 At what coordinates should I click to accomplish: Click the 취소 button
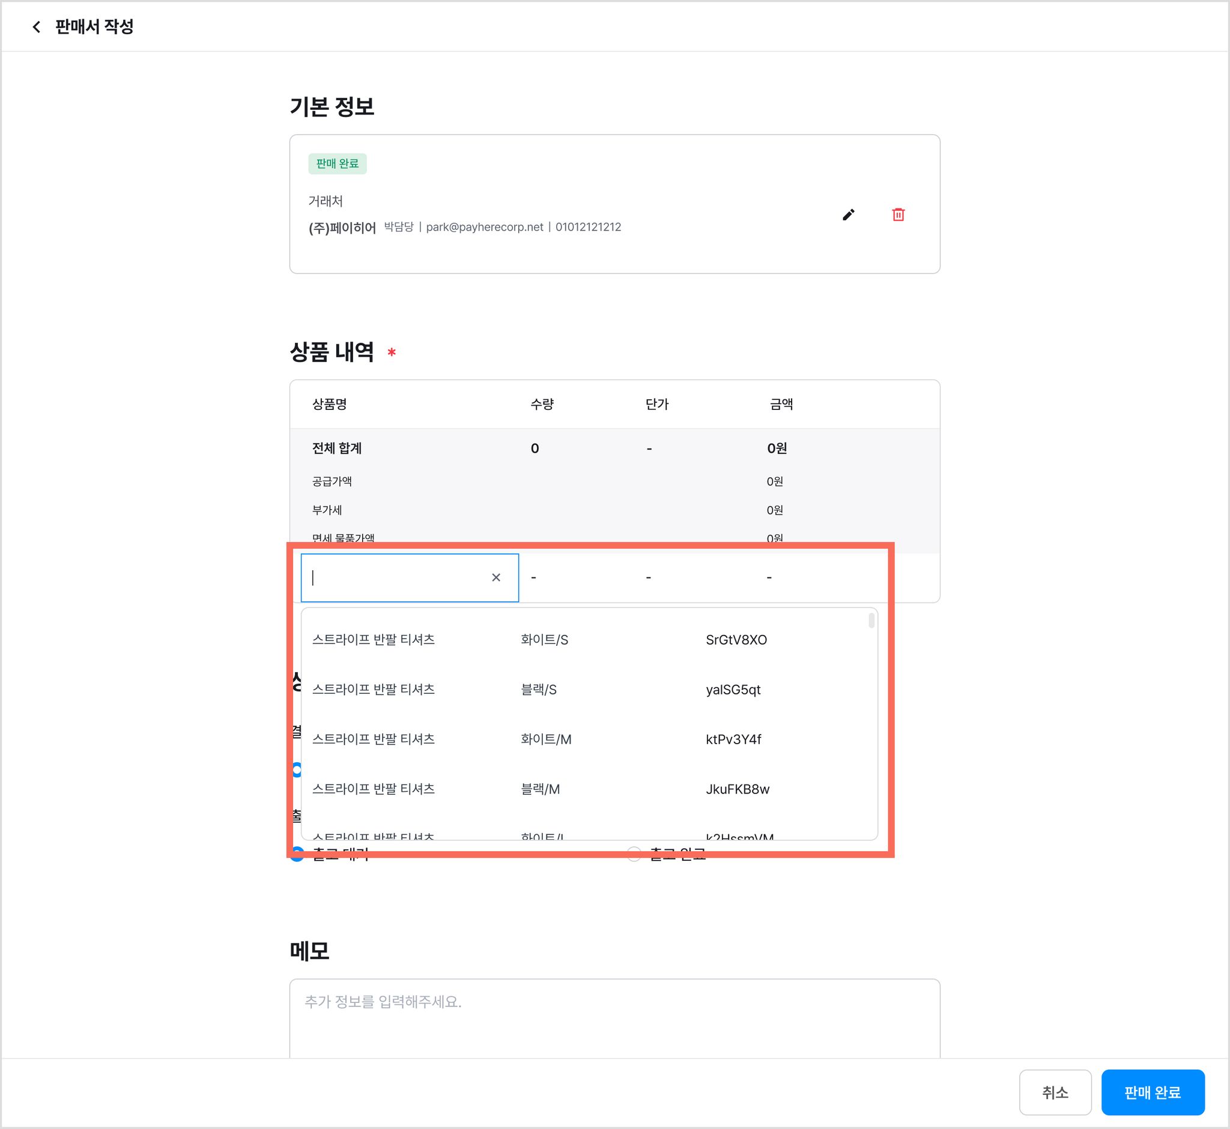click(1055, 1092)
